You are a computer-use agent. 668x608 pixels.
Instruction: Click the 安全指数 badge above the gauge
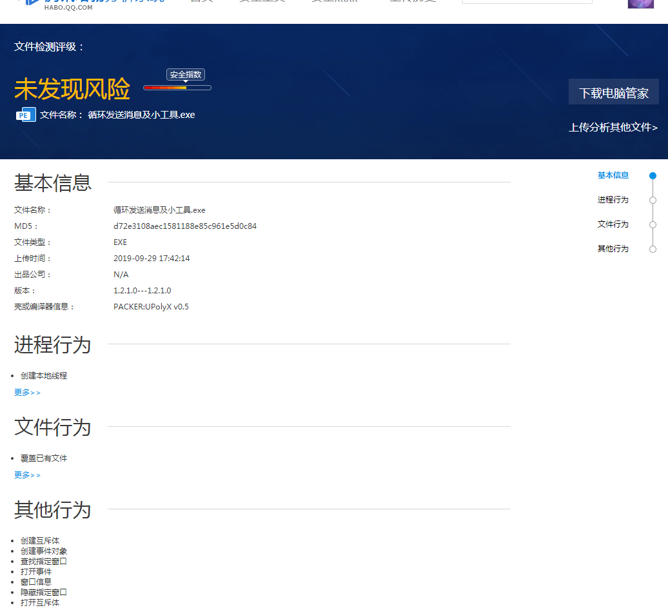point(185,74)
